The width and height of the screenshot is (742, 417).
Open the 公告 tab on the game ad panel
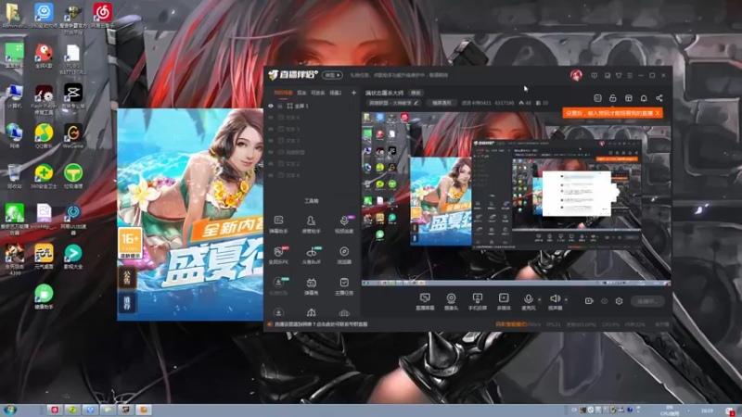pos(127,277)
